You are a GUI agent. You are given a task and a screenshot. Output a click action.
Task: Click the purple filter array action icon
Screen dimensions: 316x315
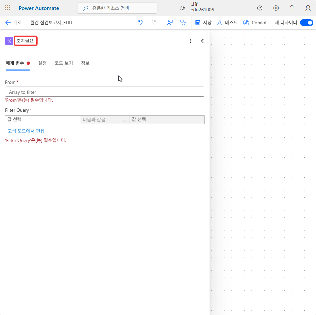tap(9, 41)
